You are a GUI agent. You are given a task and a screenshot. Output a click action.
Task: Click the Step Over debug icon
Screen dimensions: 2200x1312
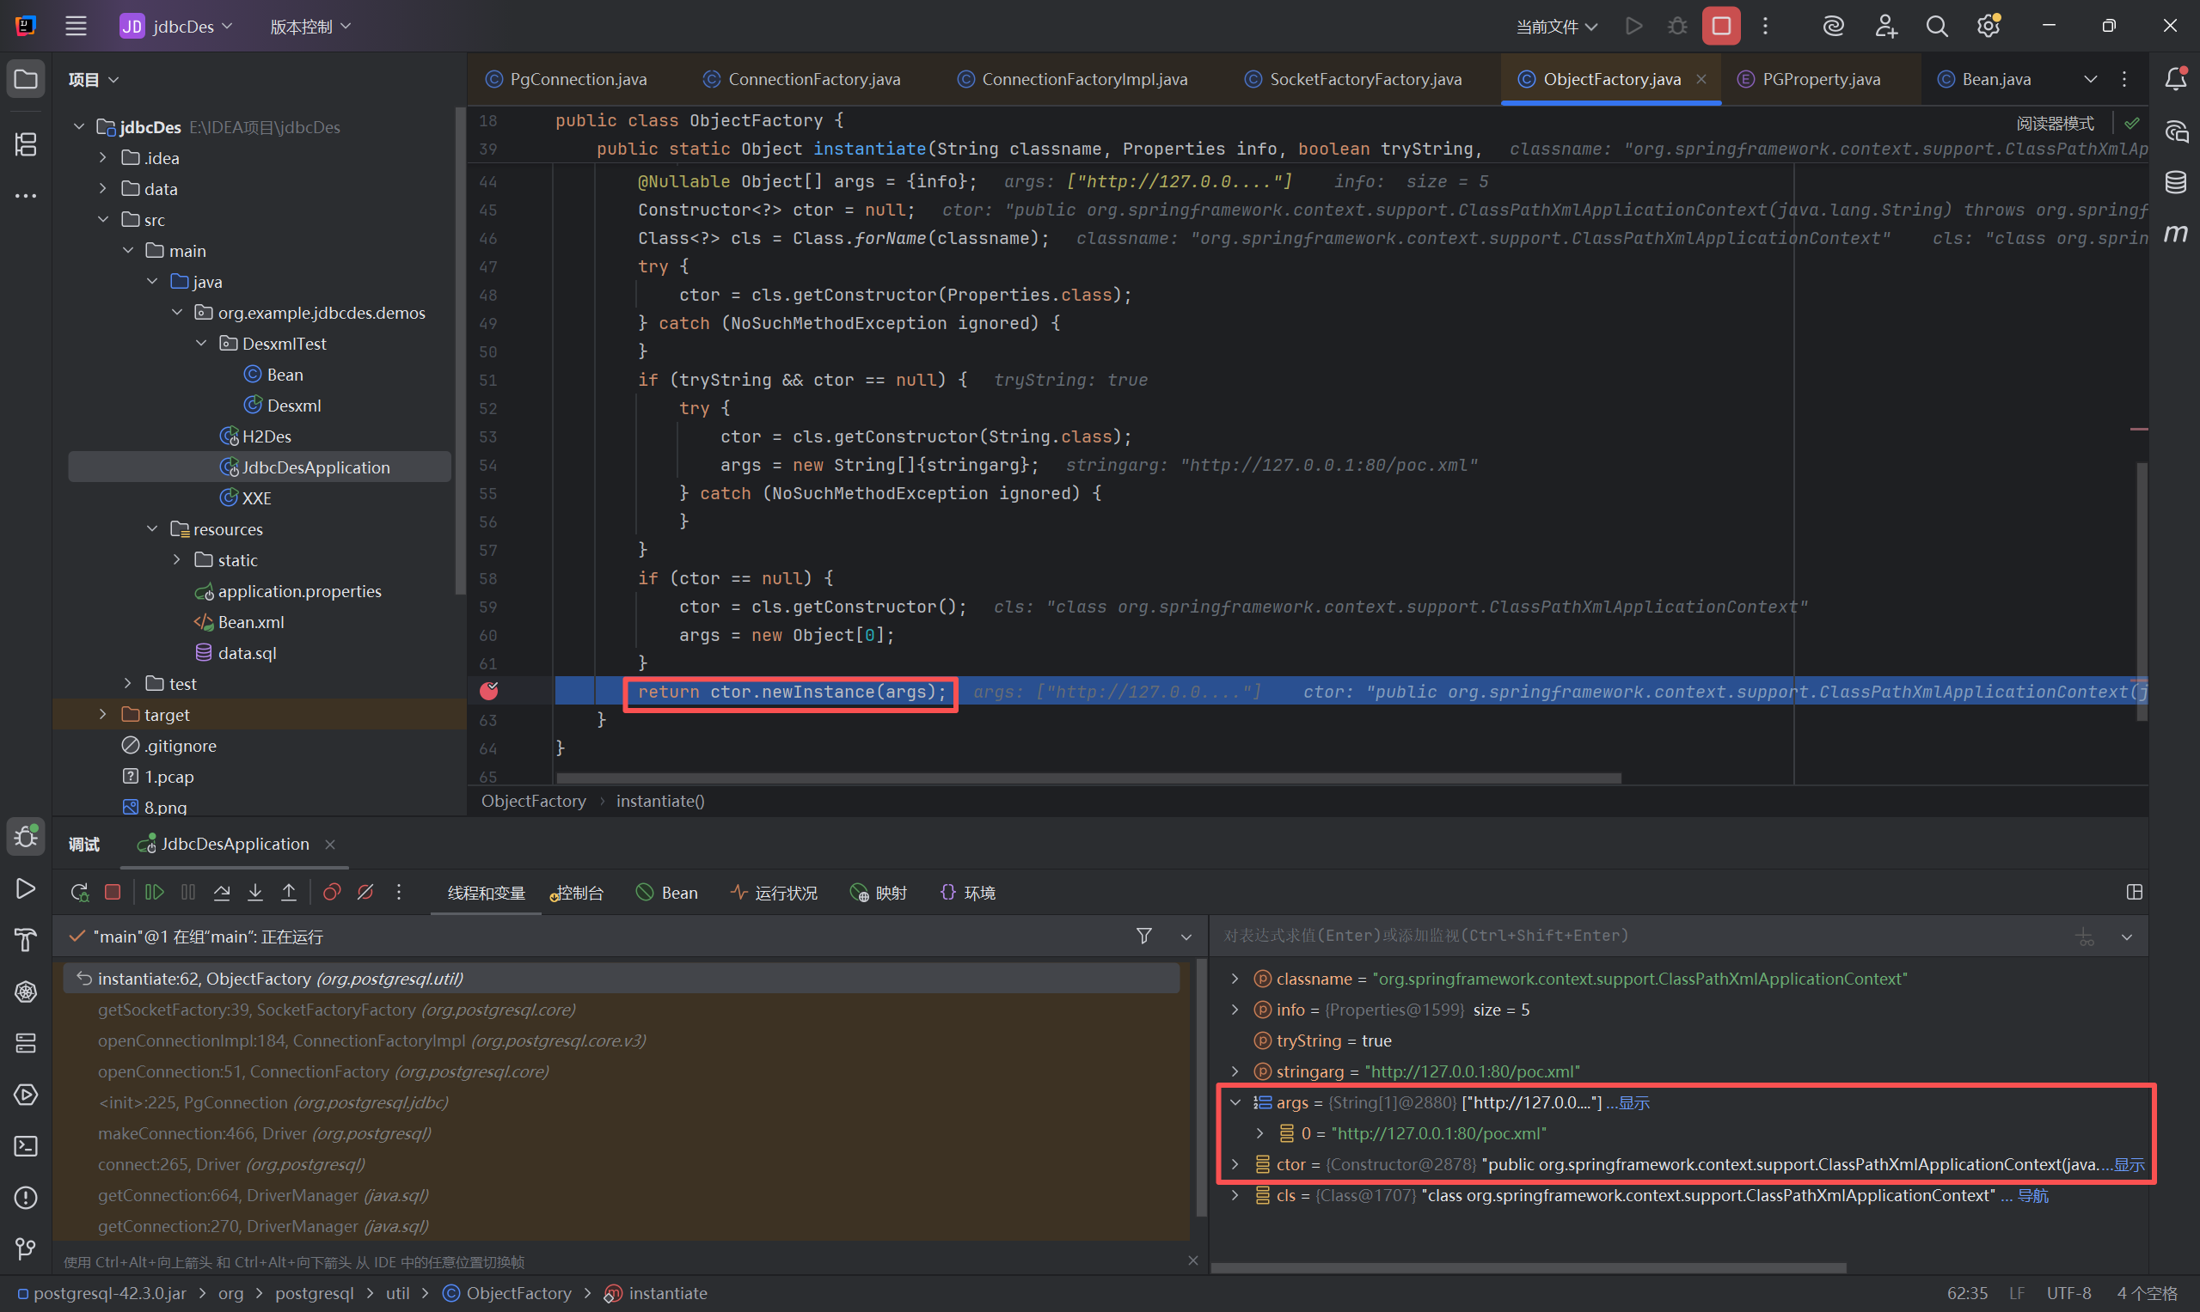[222, 892]
